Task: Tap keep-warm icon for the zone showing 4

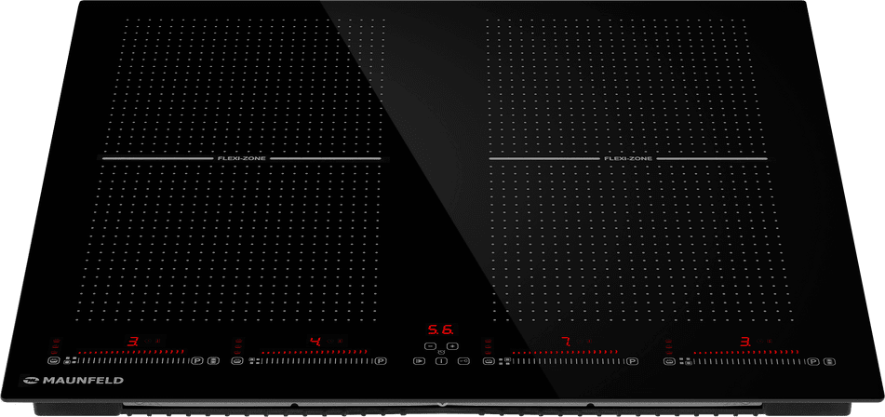Action: tap(236, 360)
